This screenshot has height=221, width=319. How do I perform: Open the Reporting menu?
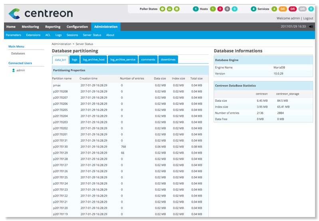[x=53, y=27]
